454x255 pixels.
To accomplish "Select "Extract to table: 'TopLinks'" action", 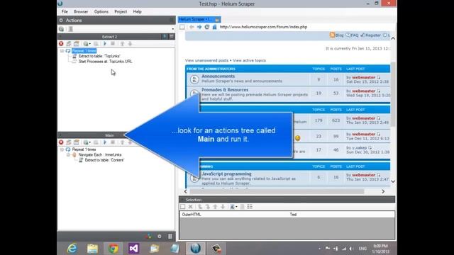I will (99, 56).
